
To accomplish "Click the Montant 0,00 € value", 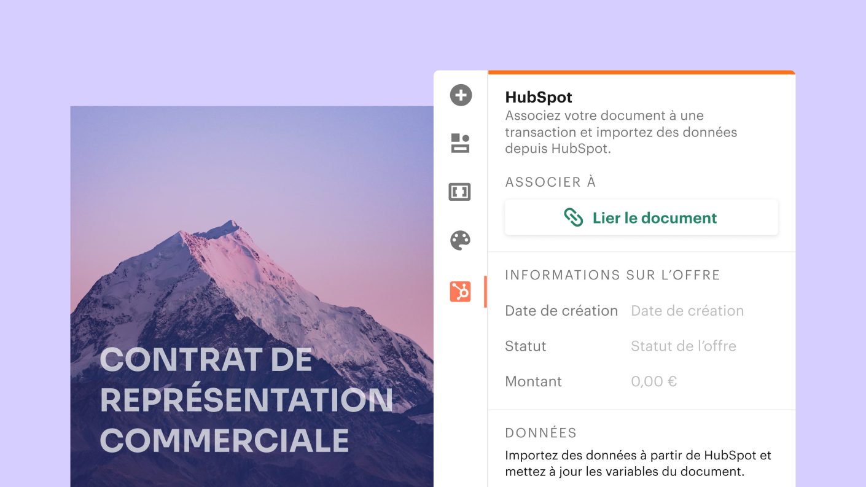I will [654, 381].
